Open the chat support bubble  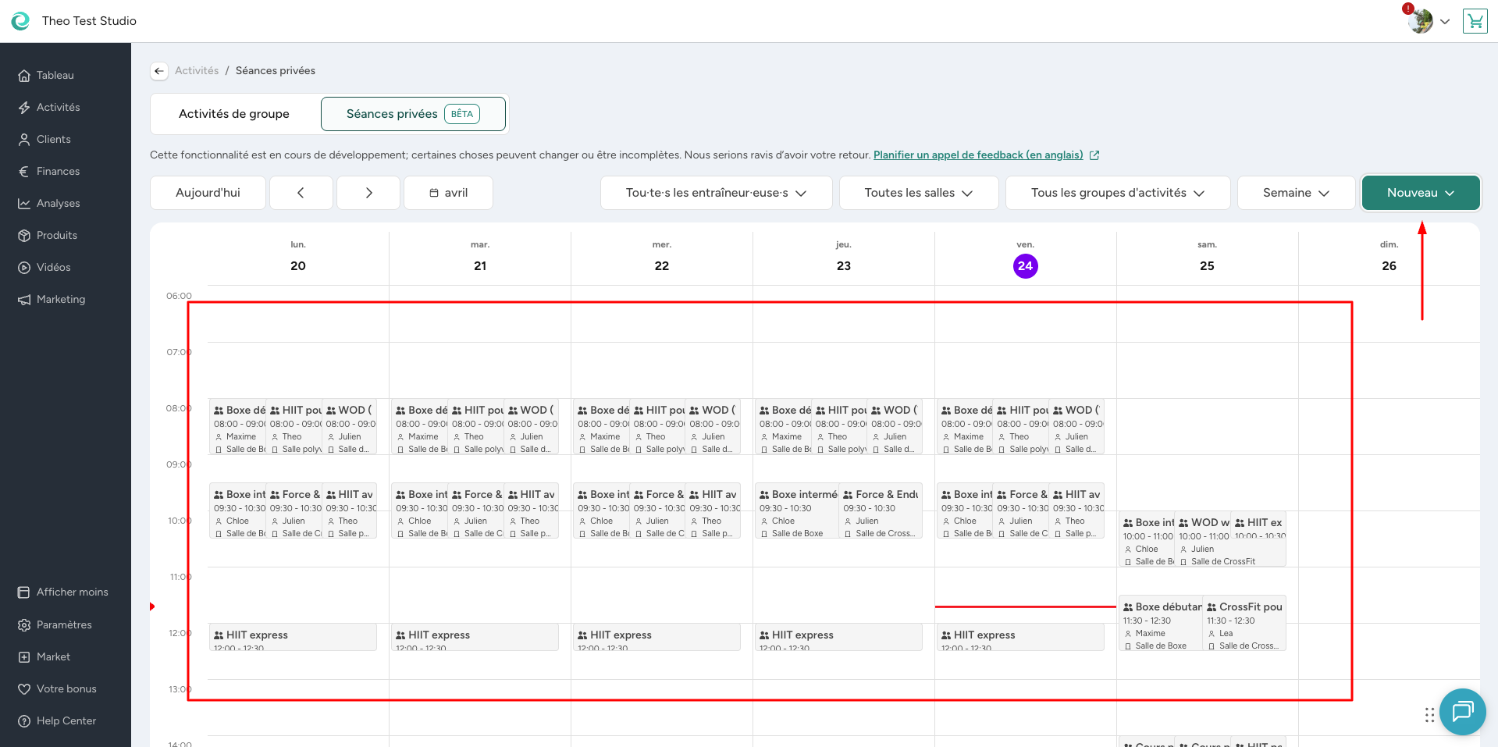[1462, 711]
